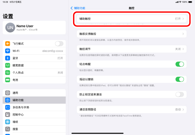Tap the wallpaper (墙纸) icon
The width and height of the screenshot is (195, 135).
[x=7, y=122]
